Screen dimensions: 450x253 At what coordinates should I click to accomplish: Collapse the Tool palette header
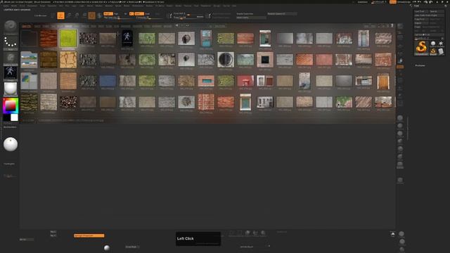click(x=416, y=6)
